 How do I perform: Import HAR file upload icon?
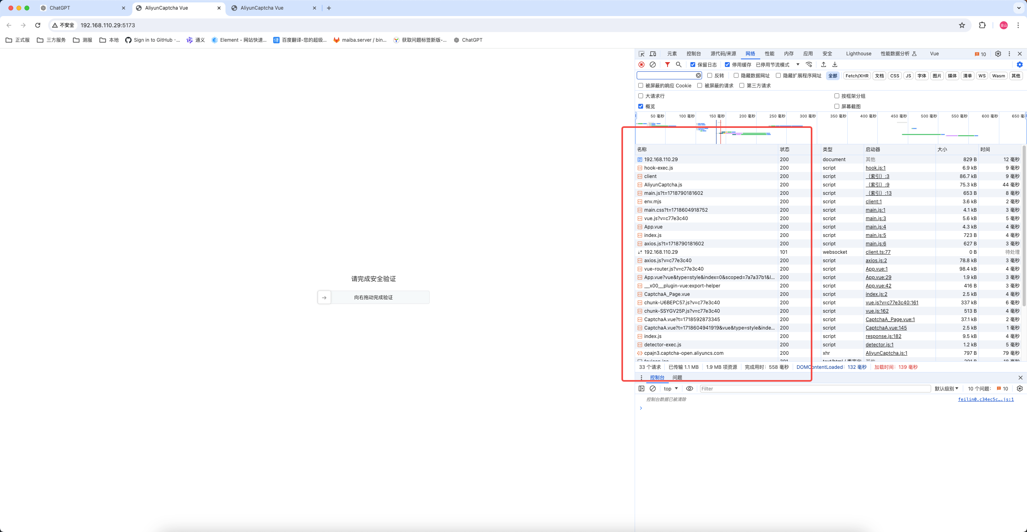[824, 65]
